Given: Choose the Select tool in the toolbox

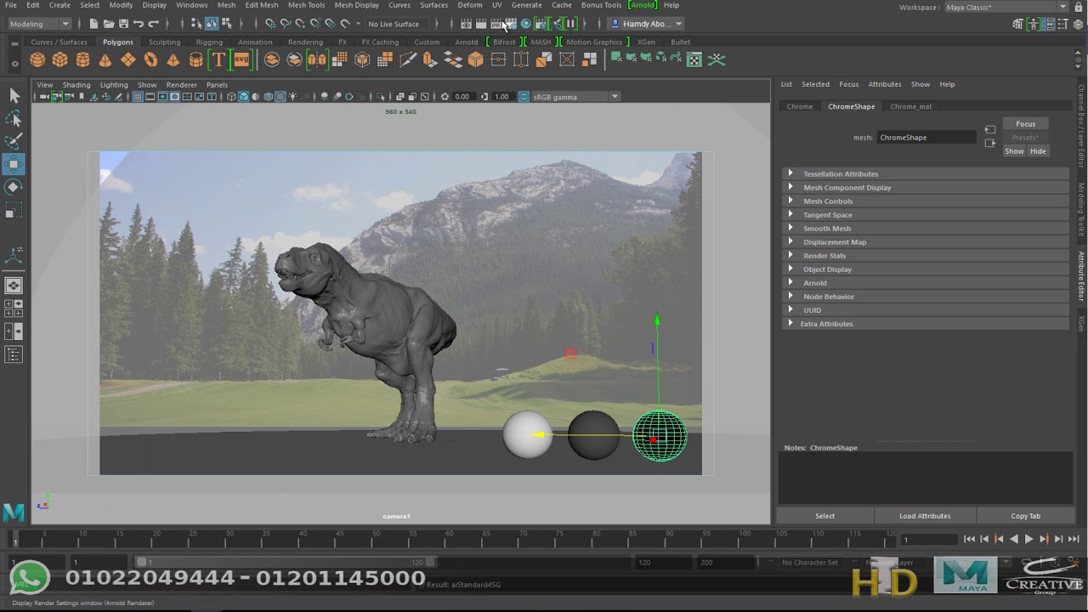Looking at the screenshot, I should [x=14, y=96].
